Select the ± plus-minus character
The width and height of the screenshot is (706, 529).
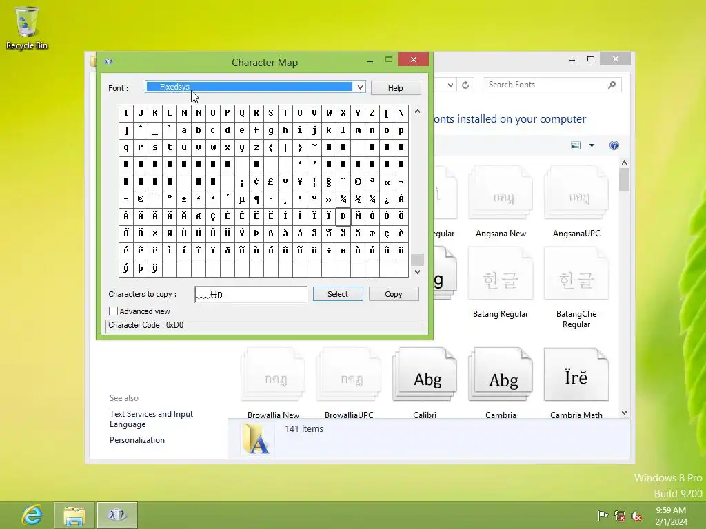(x=183, y=199)
